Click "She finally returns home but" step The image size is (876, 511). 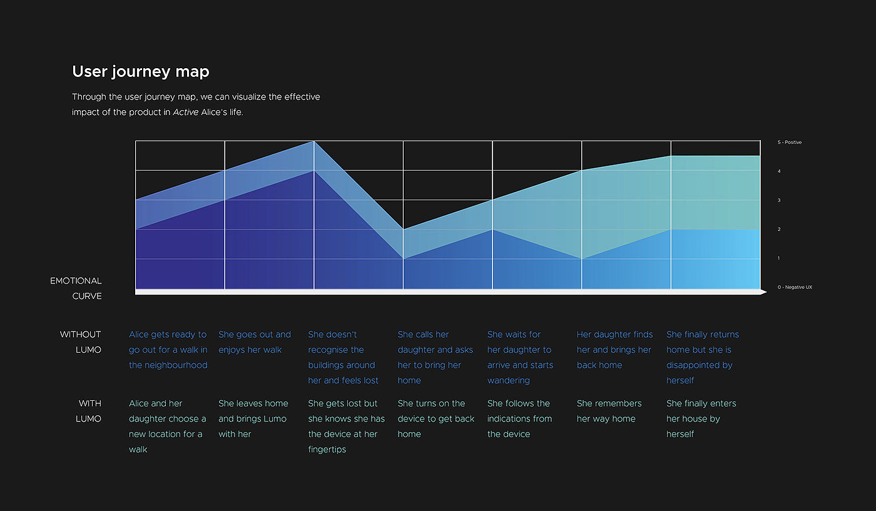tap(702, 357)
